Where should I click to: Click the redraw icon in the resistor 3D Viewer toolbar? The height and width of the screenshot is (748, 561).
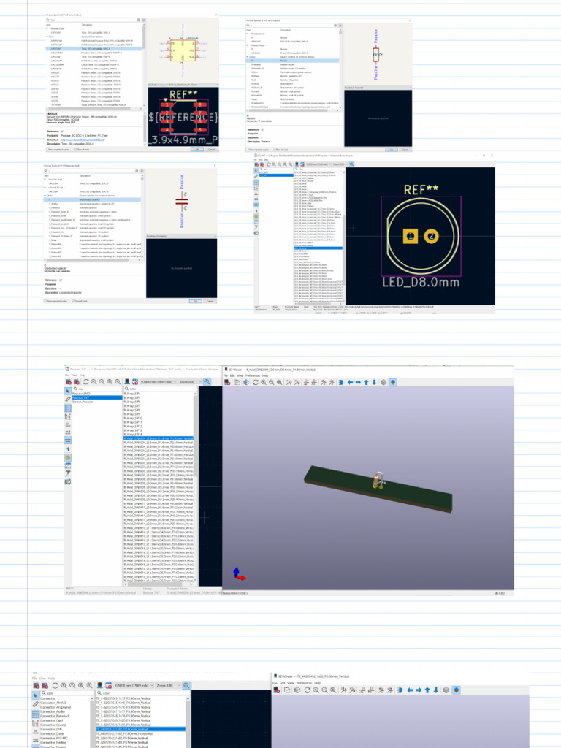[255, 382]
